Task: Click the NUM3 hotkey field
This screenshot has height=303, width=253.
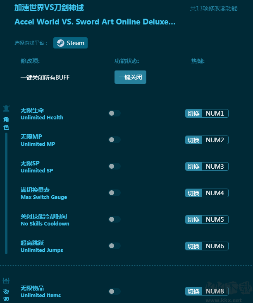Action: [215, 167]
